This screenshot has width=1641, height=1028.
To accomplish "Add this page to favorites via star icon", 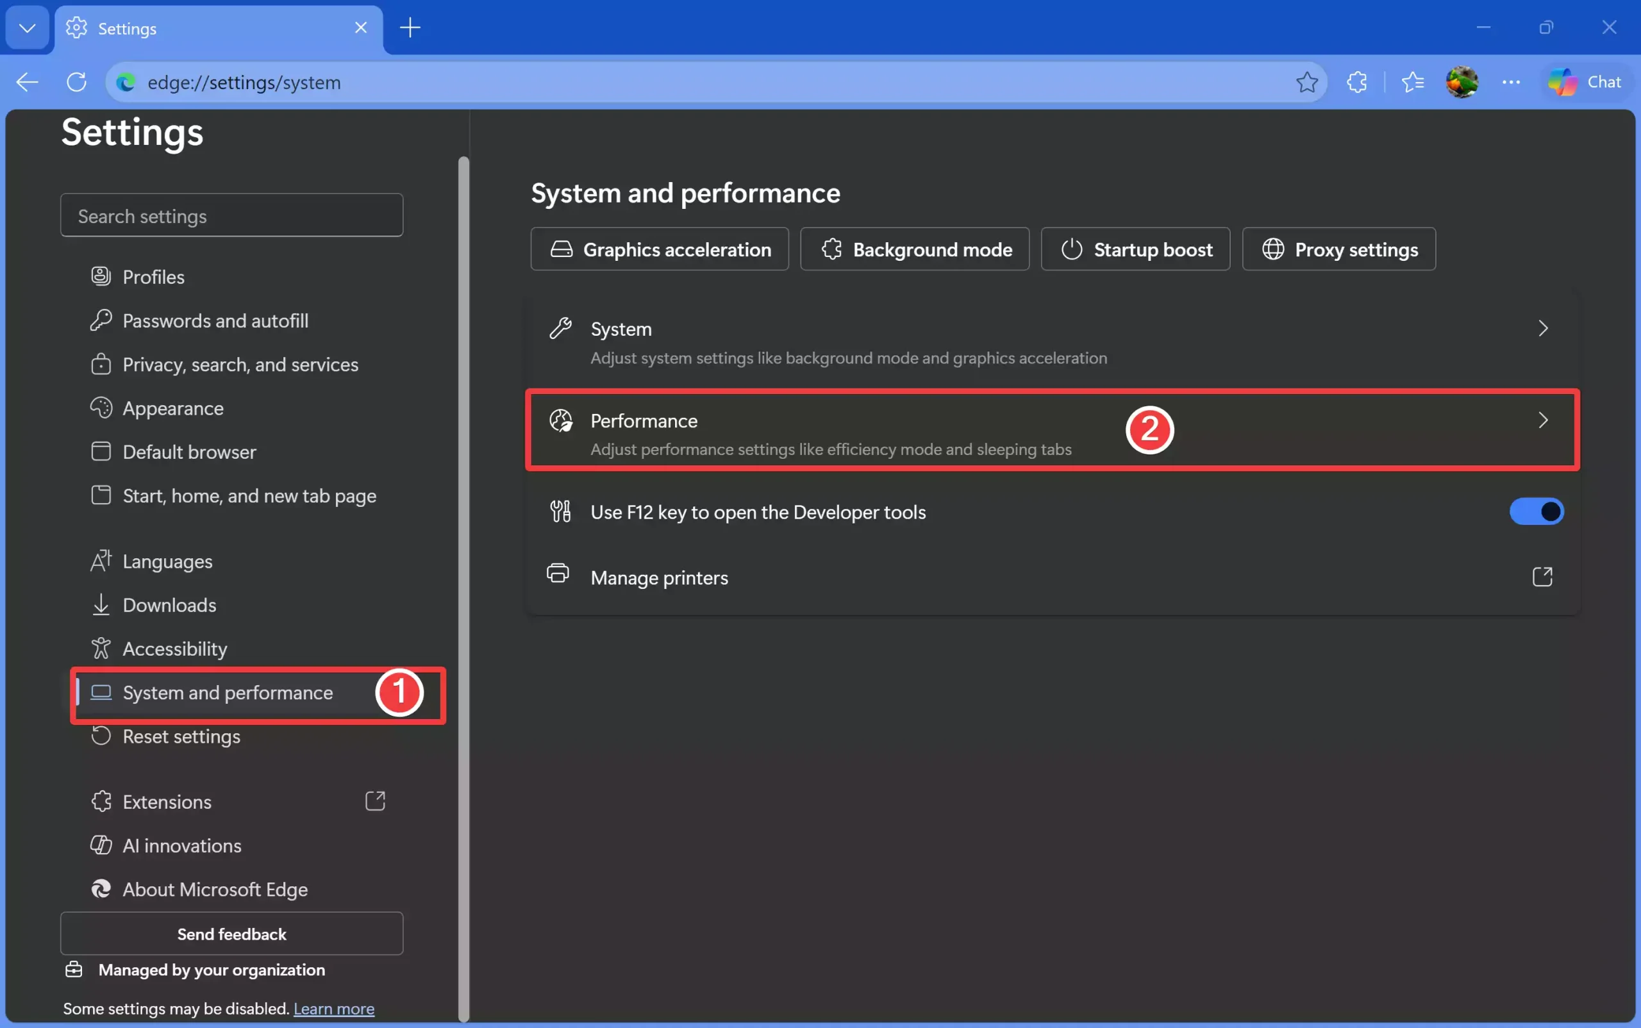I will [x=1306, y=81].
